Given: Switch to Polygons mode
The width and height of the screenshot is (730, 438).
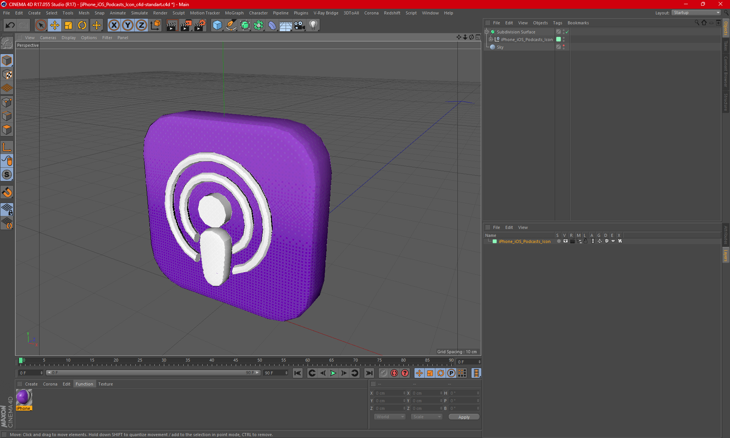Looking at the screenshot, I should (7, 130).
